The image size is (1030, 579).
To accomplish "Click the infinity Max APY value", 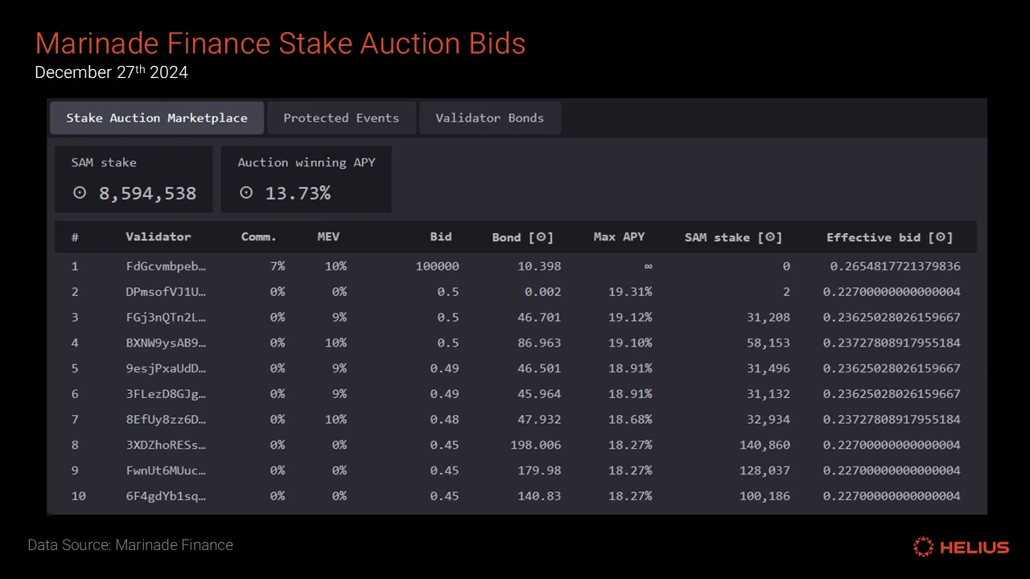I will pos(648,266).
